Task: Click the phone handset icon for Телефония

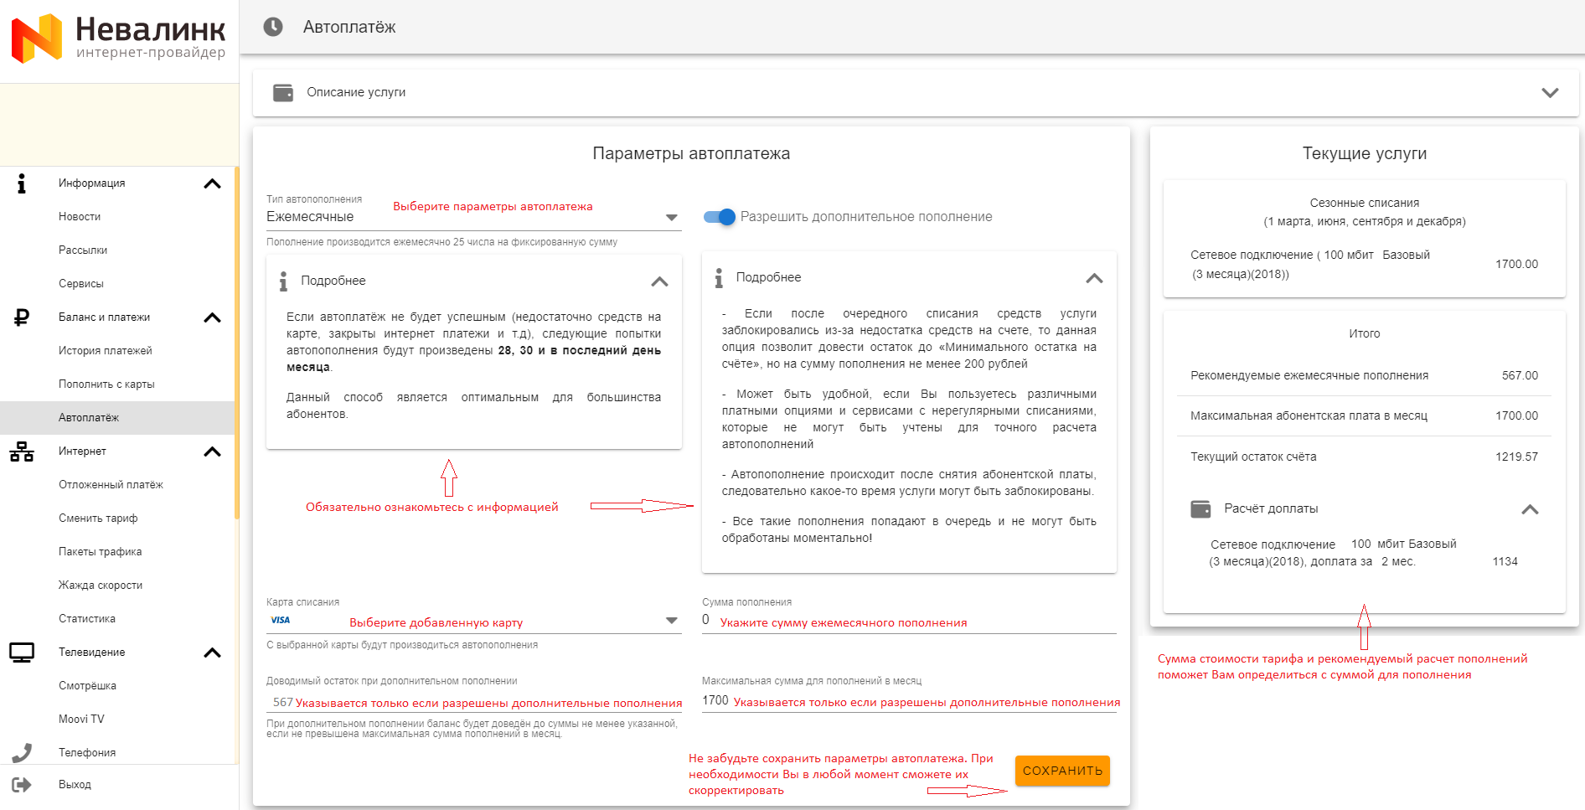Action: (x=22, y=752)
